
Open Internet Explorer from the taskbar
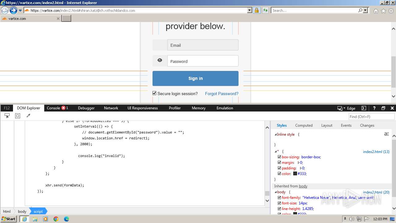tap(24, 219)
